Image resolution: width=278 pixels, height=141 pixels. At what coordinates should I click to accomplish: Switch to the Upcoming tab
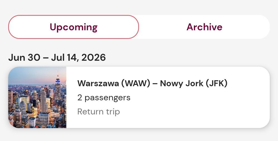(73, 27)
